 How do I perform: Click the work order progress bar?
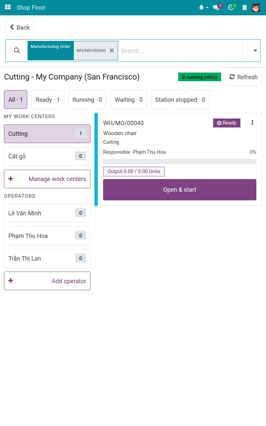pos(180,161)
